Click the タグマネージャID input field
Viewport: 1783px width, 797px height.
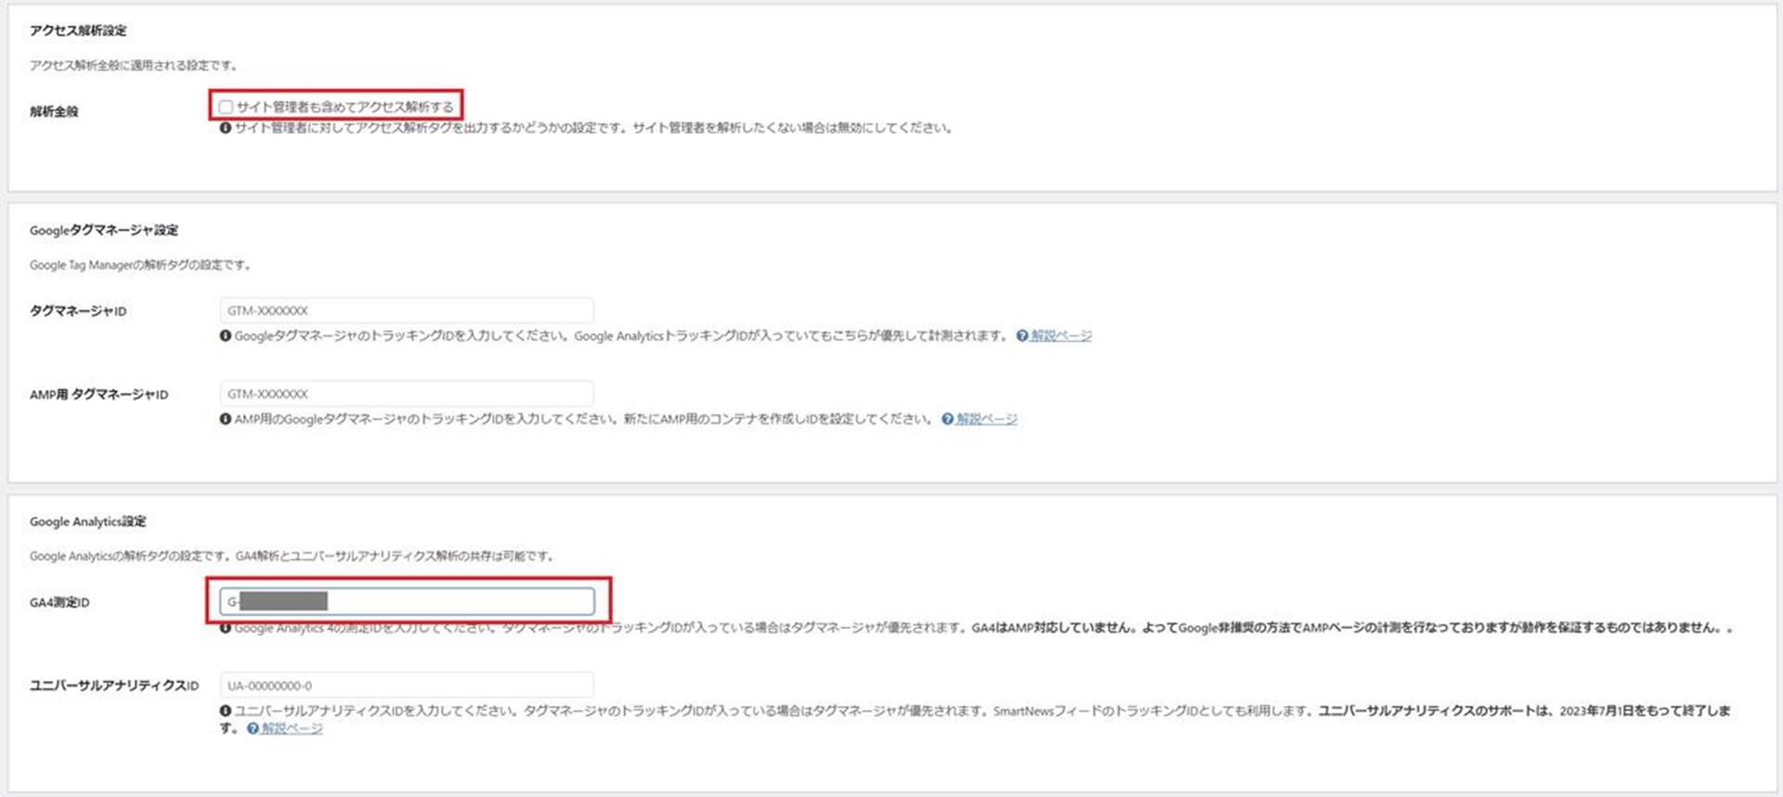(407, 311)
